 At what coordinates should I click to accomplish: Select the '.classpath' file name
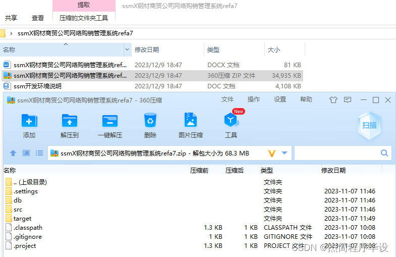coord(28,228)
